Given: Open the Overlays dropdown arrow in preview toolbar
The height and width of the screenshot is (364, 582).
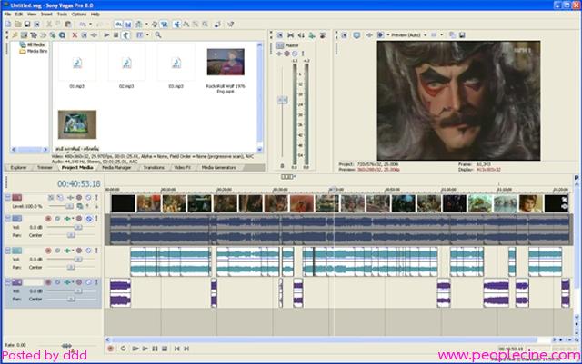Looking at the screenshot, I should point(442,35).
